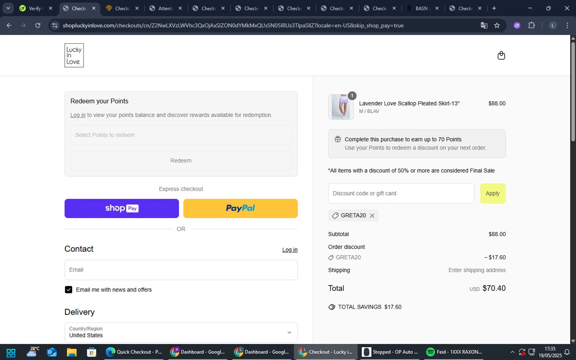
Task: Open Microsoft Store from the taskbar
Action: click(91, 352)
